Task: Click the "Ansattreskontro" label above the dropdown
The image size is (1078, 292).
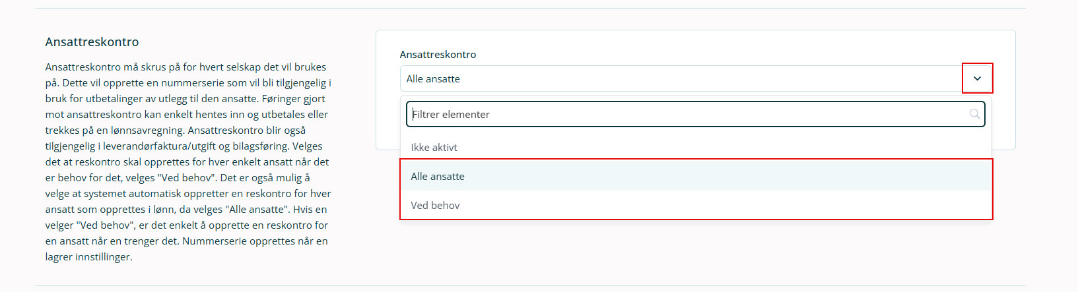Action: pos(438,54)
